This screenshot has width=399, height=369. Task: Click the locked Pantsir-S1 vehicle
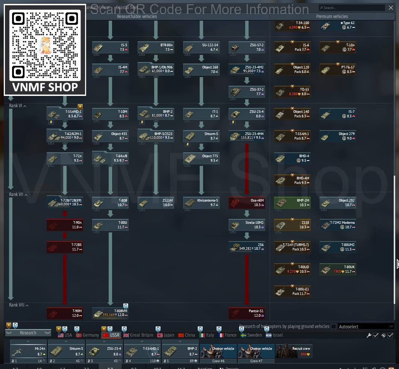click(x=247, y=313)
